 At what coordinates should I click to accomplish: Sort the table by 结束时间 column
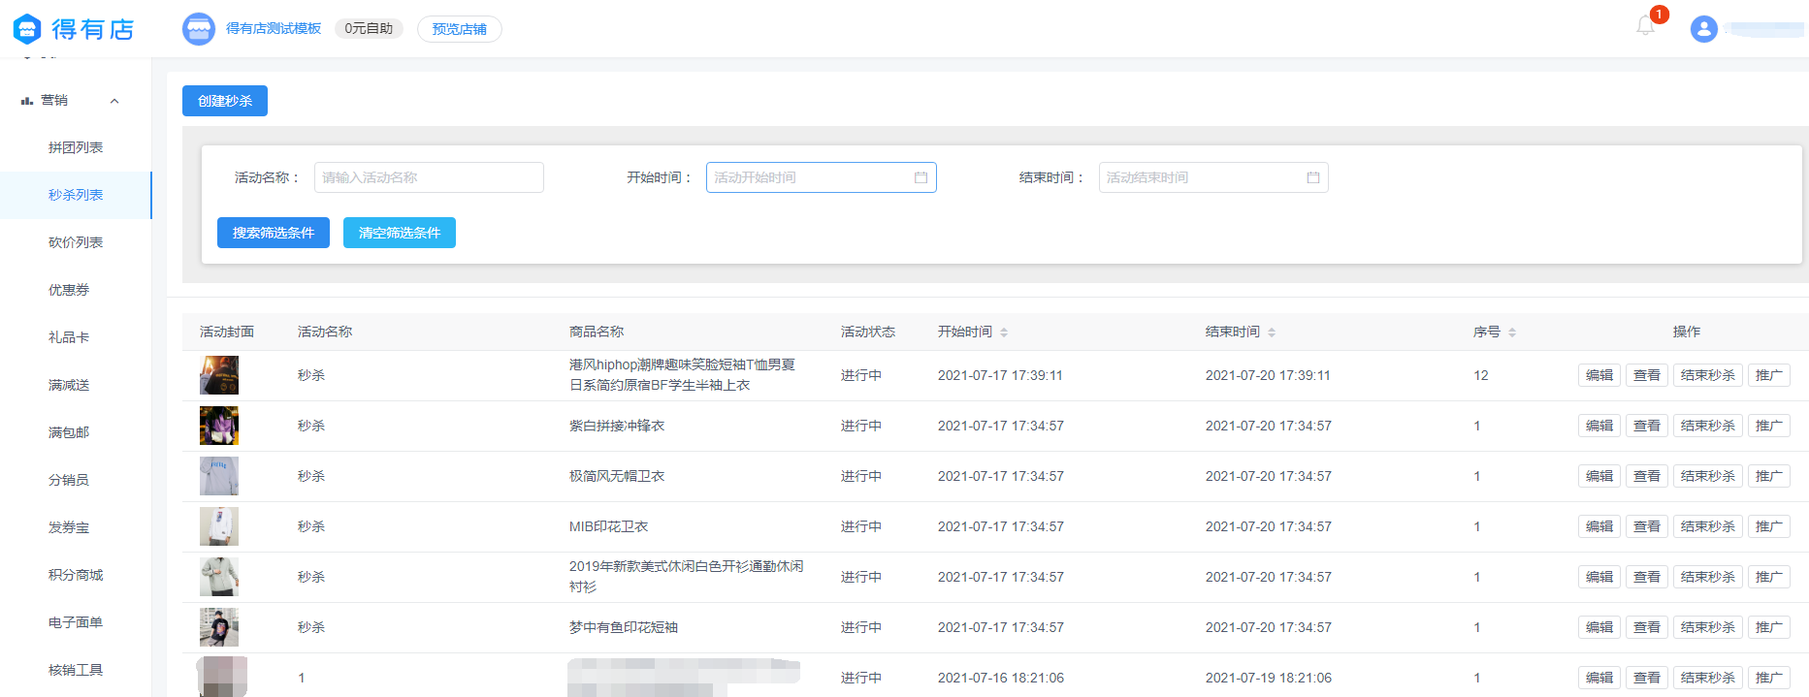pyautogui.click(x=1272, y=333)
